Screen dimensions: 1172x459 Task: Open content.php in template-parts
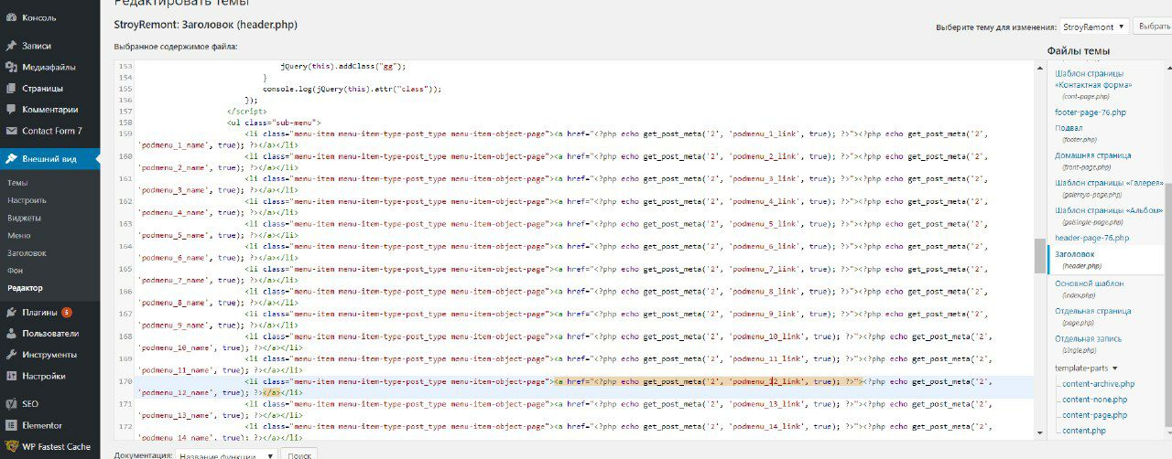(1084, 431)
